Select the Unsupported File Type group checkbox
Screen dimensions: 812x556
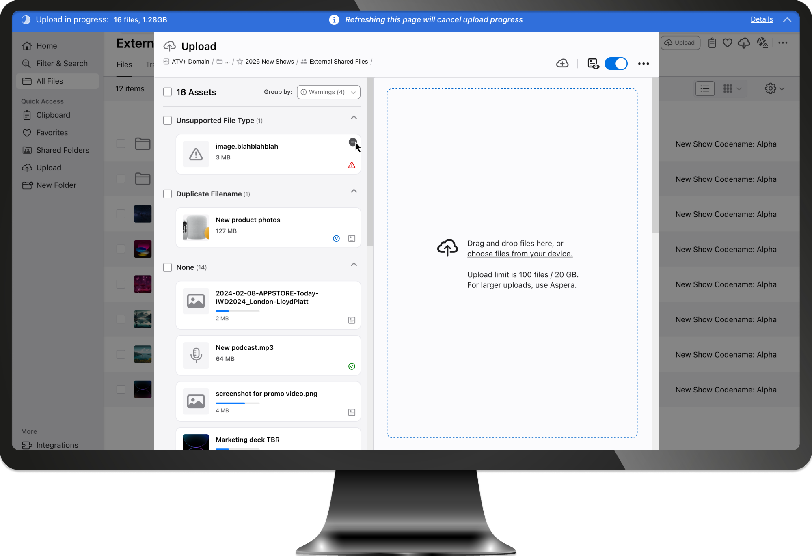pyautogui.click(x=167, y=121)
